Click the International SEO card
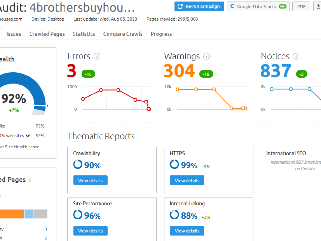321x241 pixels. (291, 170)
